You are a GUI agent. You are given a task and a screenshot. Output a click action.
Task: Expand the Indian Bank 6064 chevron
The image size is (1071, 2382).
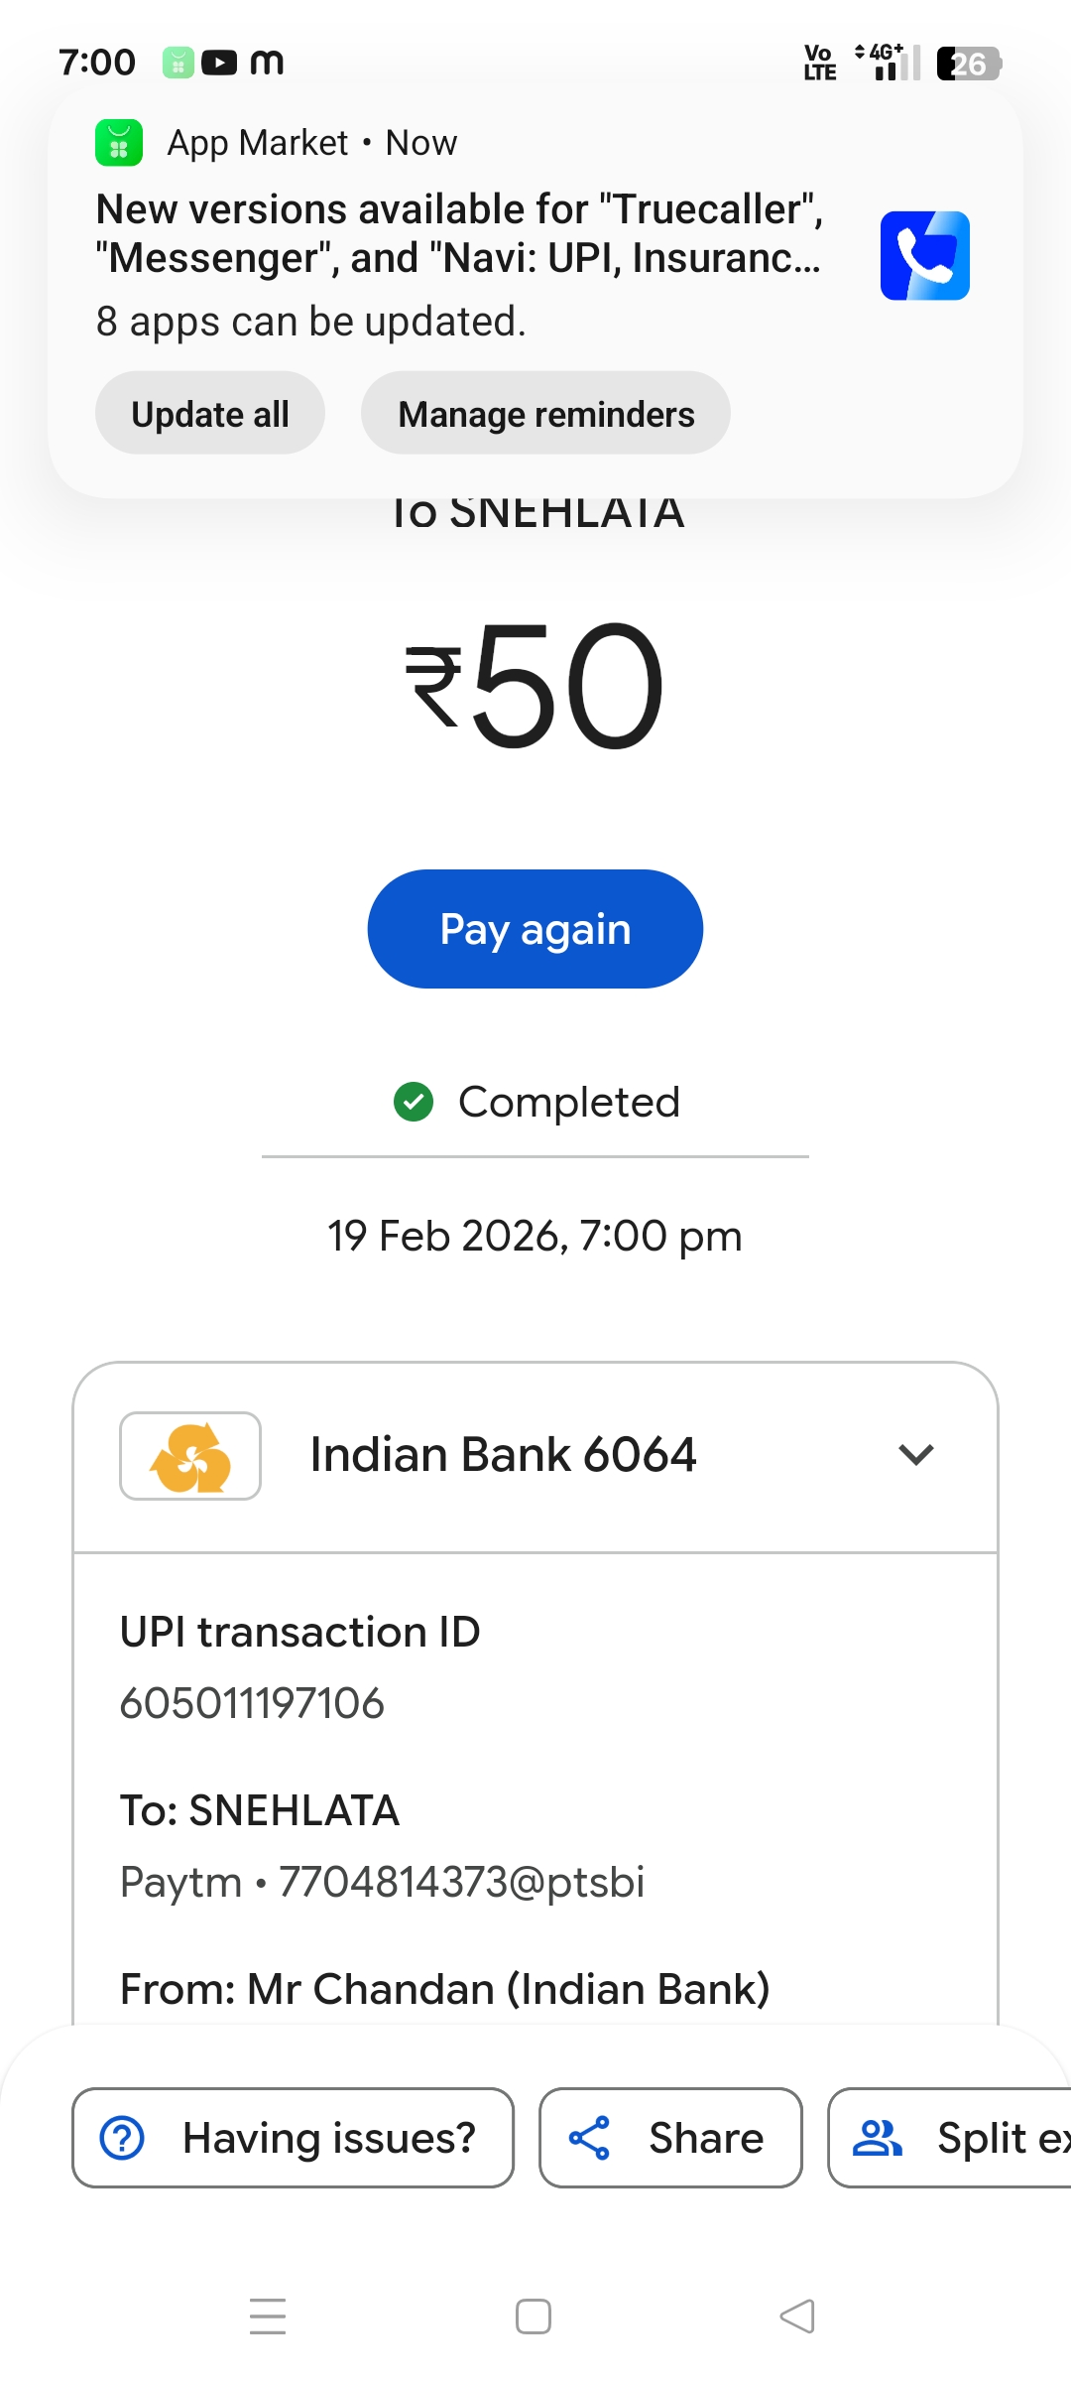(916, 1455)
